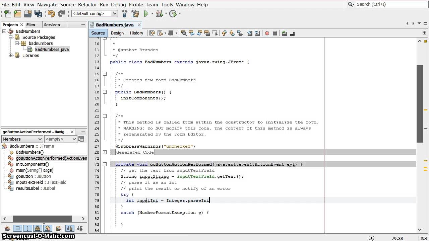Click the Navigator horizontal scrollbar thumb
Screen dimensions: 429x241
coord(42,219)
